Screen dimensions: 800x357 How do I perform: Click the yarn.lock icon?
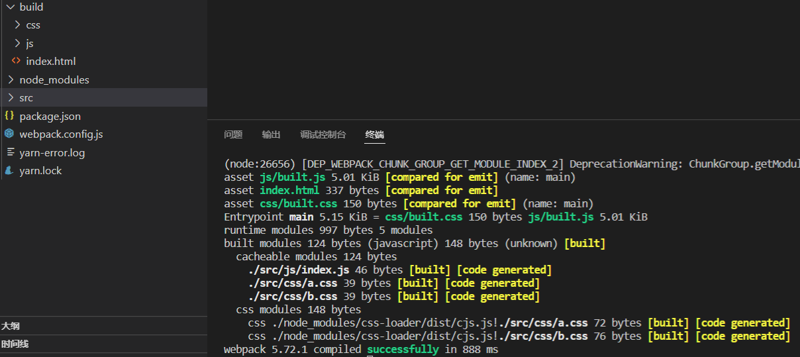click(9, 170)
